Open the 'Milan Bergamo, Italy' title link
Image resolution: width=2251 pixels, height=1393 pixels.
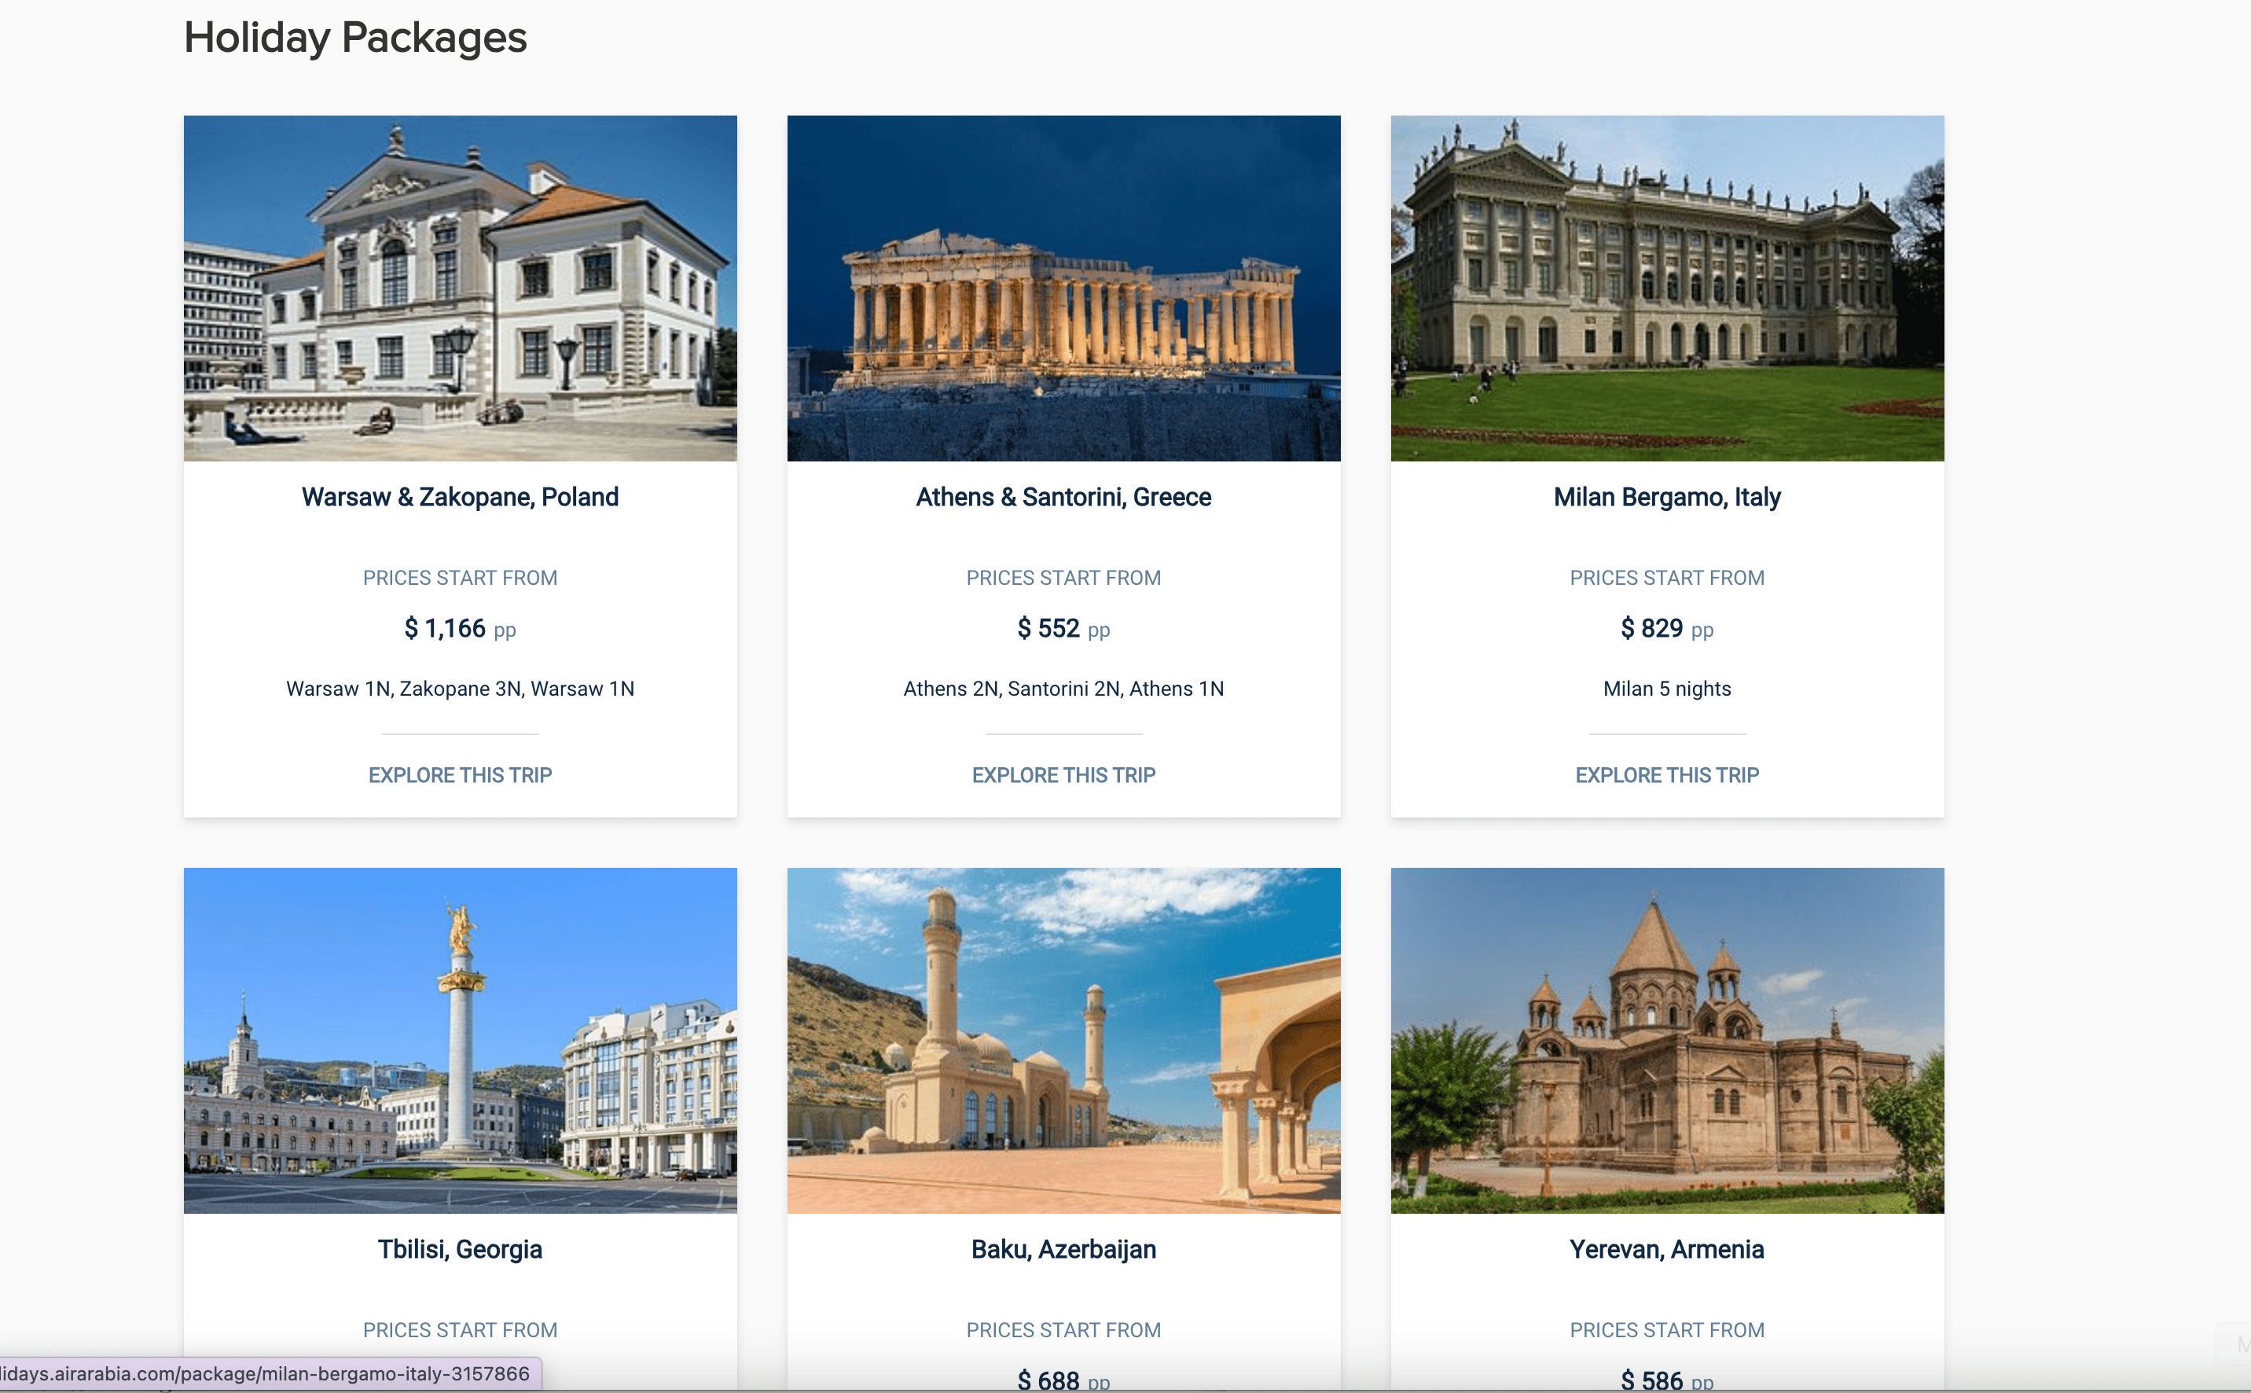coord(1666,497)
